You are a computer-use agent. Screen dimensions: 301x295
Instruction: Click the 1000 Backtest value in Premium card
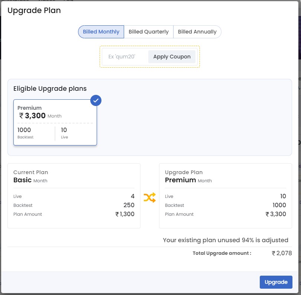[x=25, y=130]
